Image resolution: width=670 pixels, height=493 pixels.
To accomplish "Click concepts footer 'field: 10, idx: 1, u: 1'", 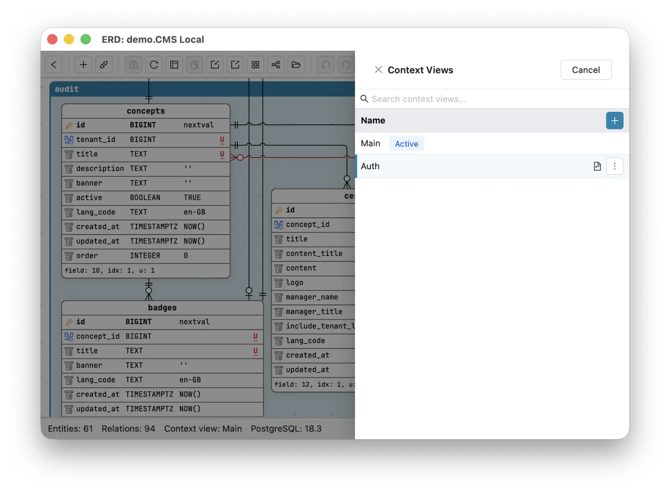I will click(x=110, y=271).
